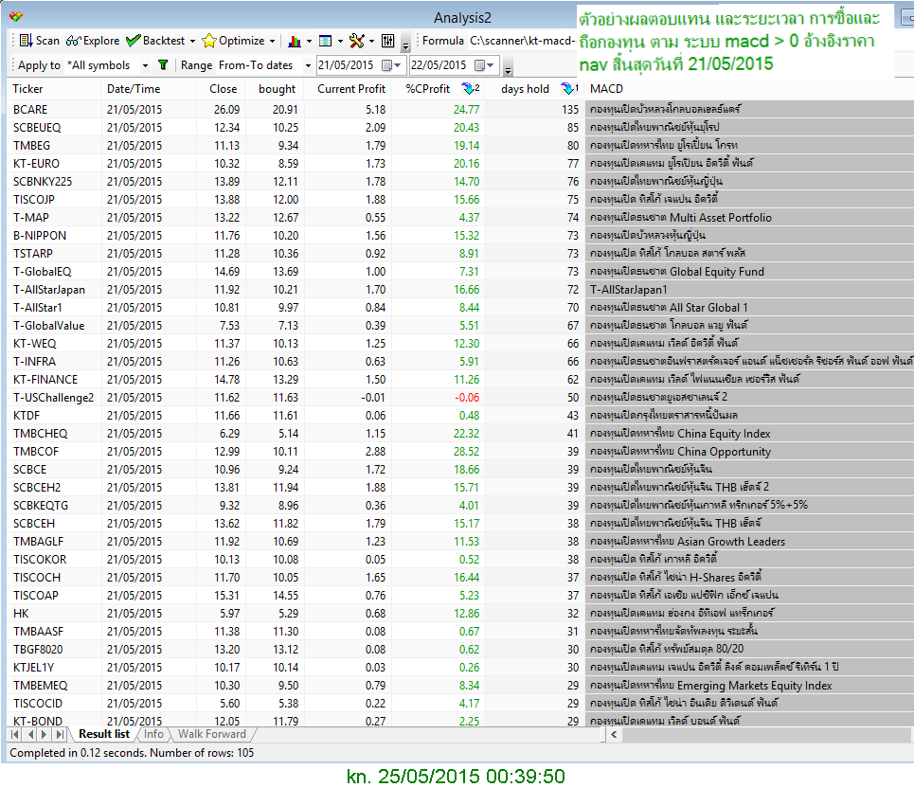Sort by the Date/Time column header
Viewport: 914px width, 788px height.
click(148, 89)
